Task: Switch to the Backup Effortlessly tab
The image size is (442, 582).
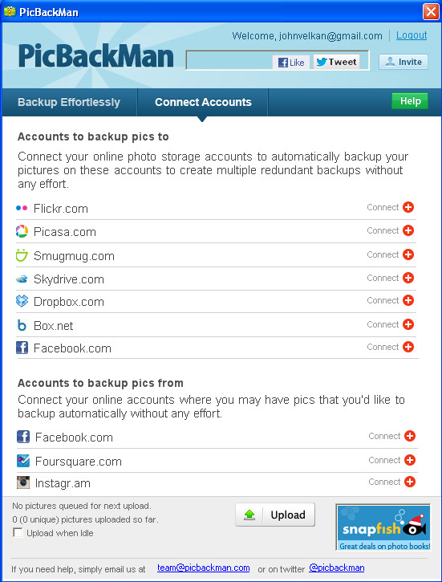Action: click(69, 103)
